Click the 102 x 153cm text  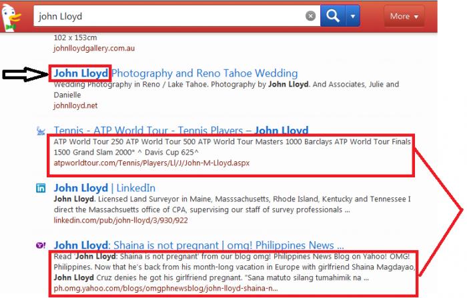click(x=75, y=38)
